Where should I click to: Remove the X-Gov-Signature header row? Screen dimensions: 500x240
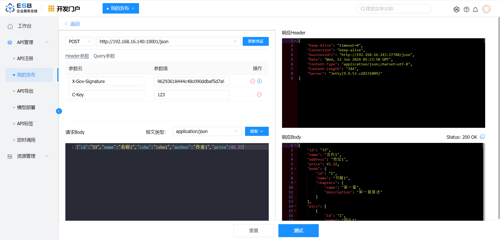coord(252,81)
